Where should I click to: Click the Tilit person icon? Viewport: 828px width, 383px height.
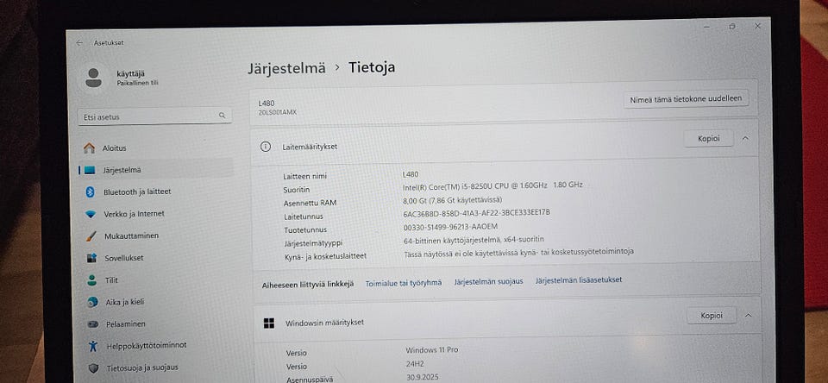click(92, 280)
